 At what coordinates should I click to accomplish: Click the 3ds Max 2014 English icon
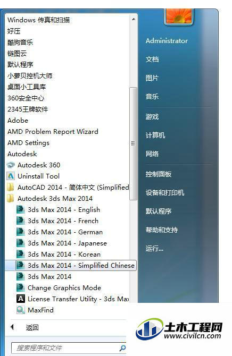tap(21, 209)
